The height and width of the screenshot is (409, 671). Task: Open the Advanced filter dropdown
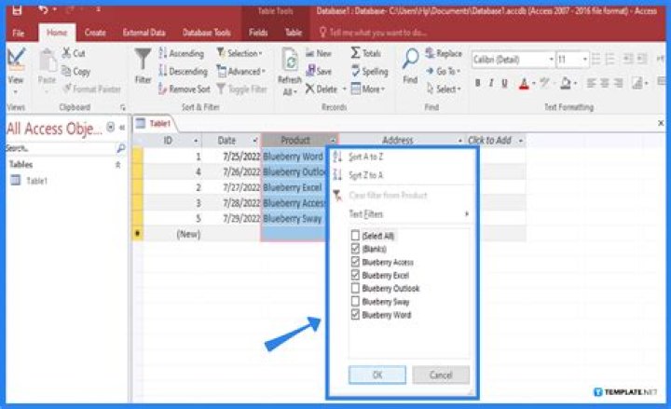(x=241, y=71)
